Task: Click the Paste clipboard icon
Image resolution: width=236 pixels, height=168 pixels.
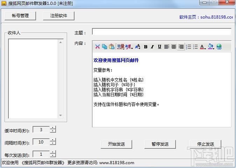Action: point(112,47)
